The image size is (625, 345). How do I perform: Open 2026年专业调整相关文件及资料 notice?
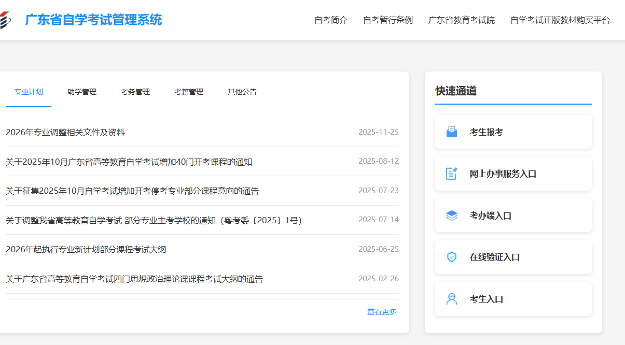point(65,133)
